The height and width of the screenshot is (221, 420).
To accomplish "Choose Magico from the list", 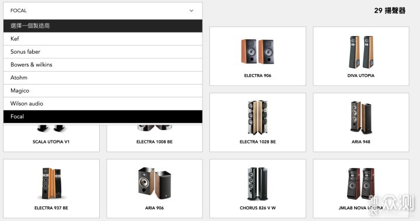I will [103, 90].
